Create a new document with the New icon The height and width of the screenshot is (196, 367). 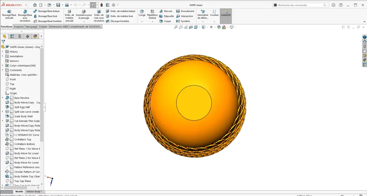tap(41, 5)
